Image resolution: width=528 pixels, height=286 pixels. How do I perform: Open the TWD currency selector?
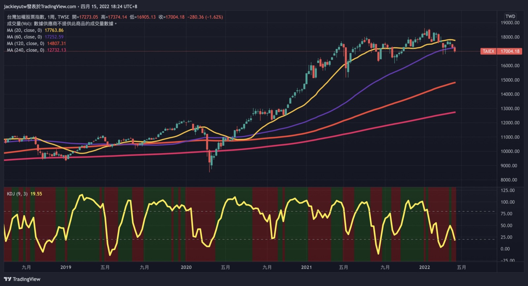(x=510, y=16)
